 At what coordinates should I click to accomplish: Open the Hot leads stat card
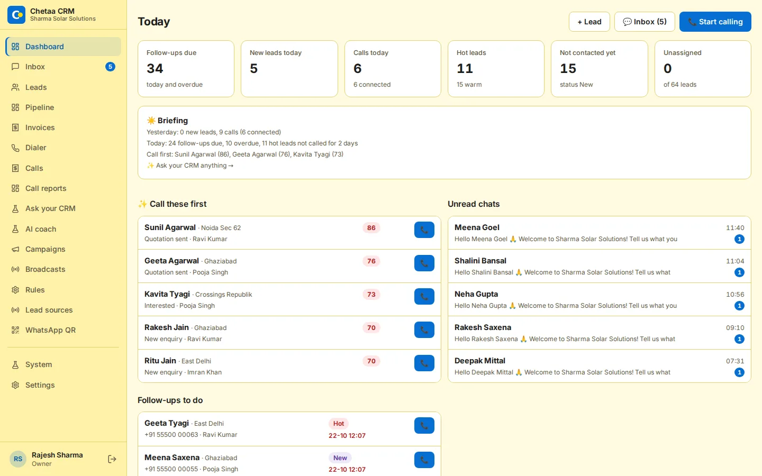[x=496, y=69]
